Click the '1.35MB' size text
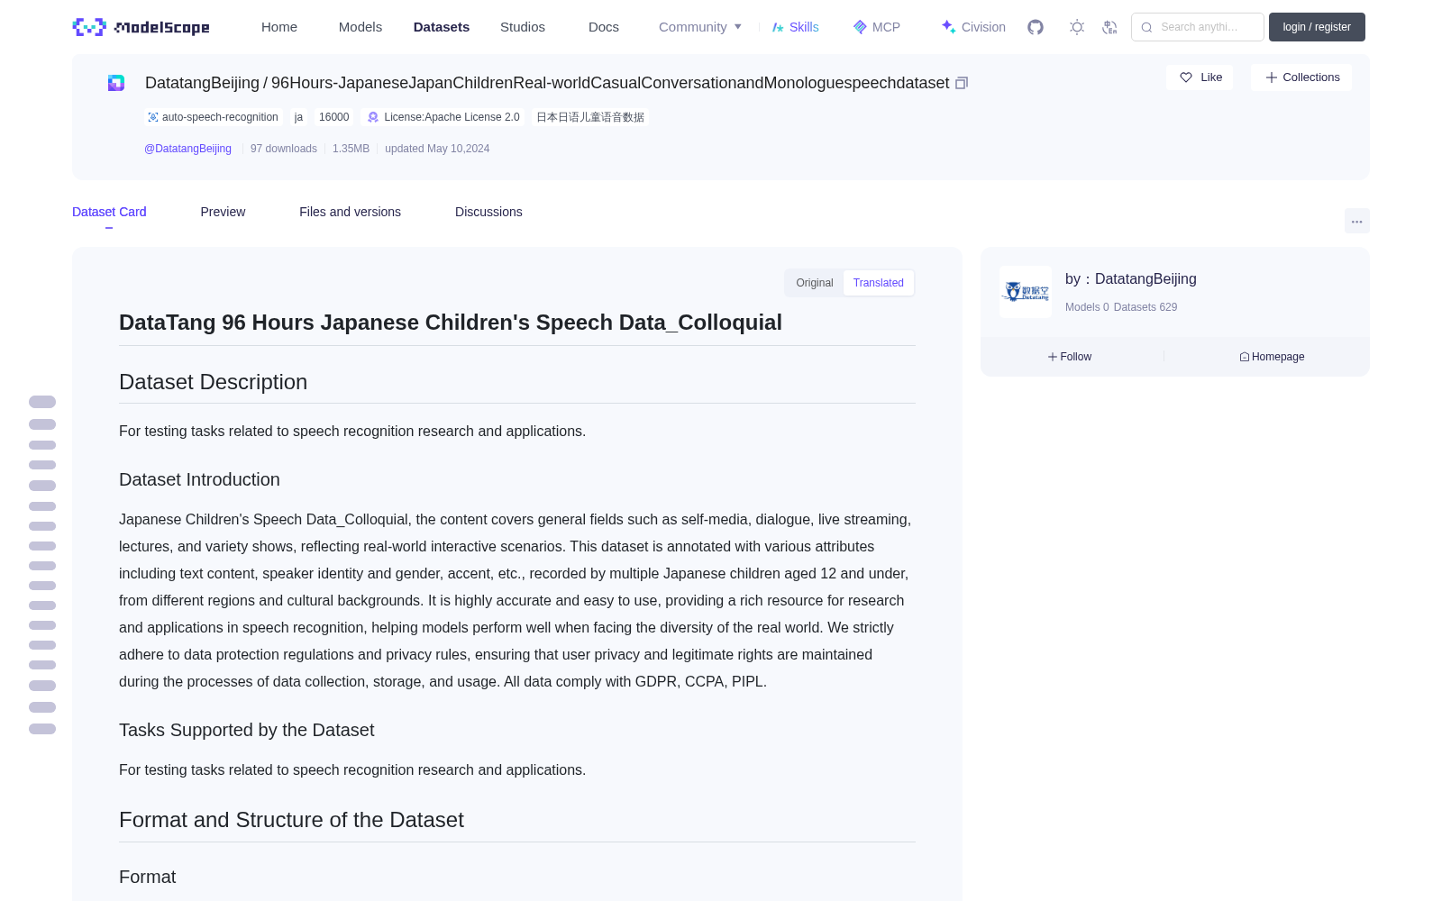 click(351, 149)
